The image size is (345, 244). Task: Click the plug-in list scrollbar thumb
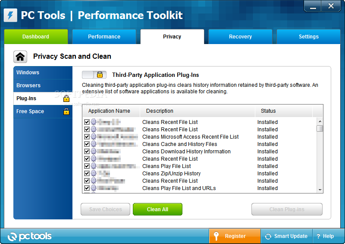click(320, 129)
